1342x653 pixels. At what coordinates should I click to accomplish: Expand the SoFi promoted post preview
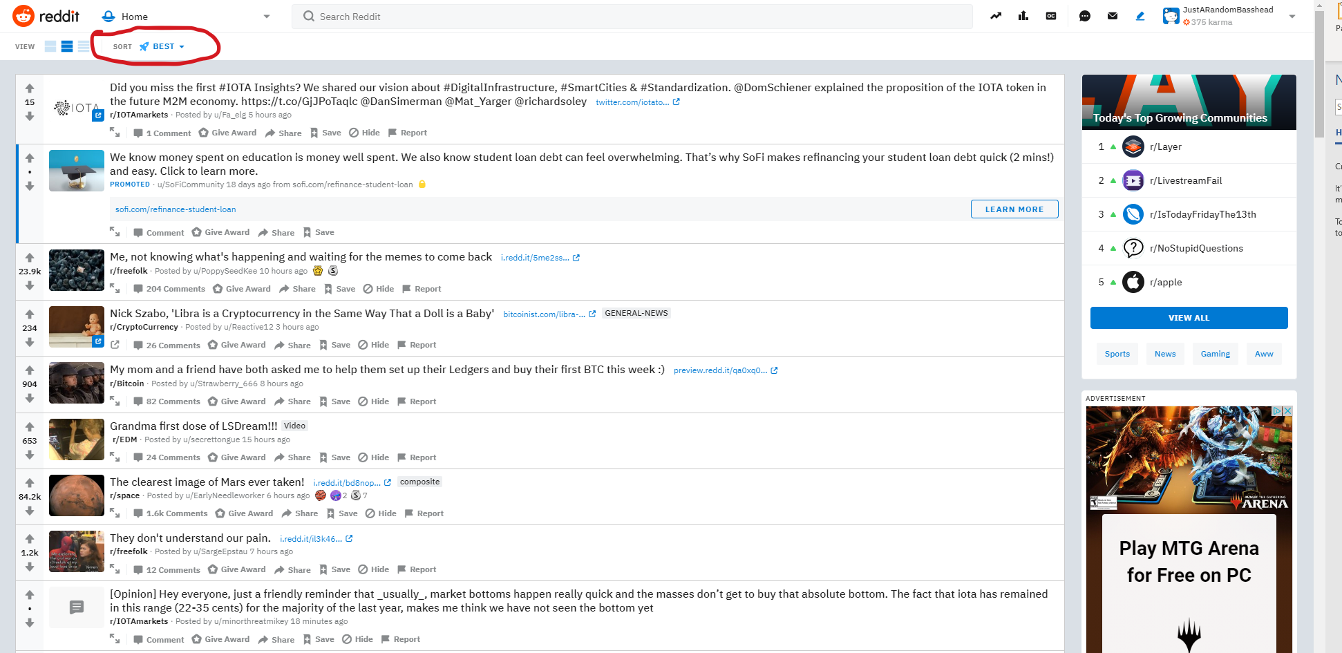click(x=115, y=232)
